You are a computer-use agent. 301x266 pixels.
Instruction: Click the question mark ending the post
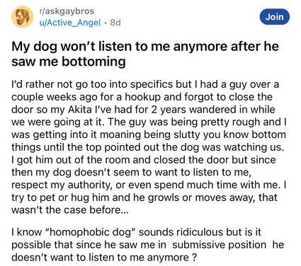194,258
